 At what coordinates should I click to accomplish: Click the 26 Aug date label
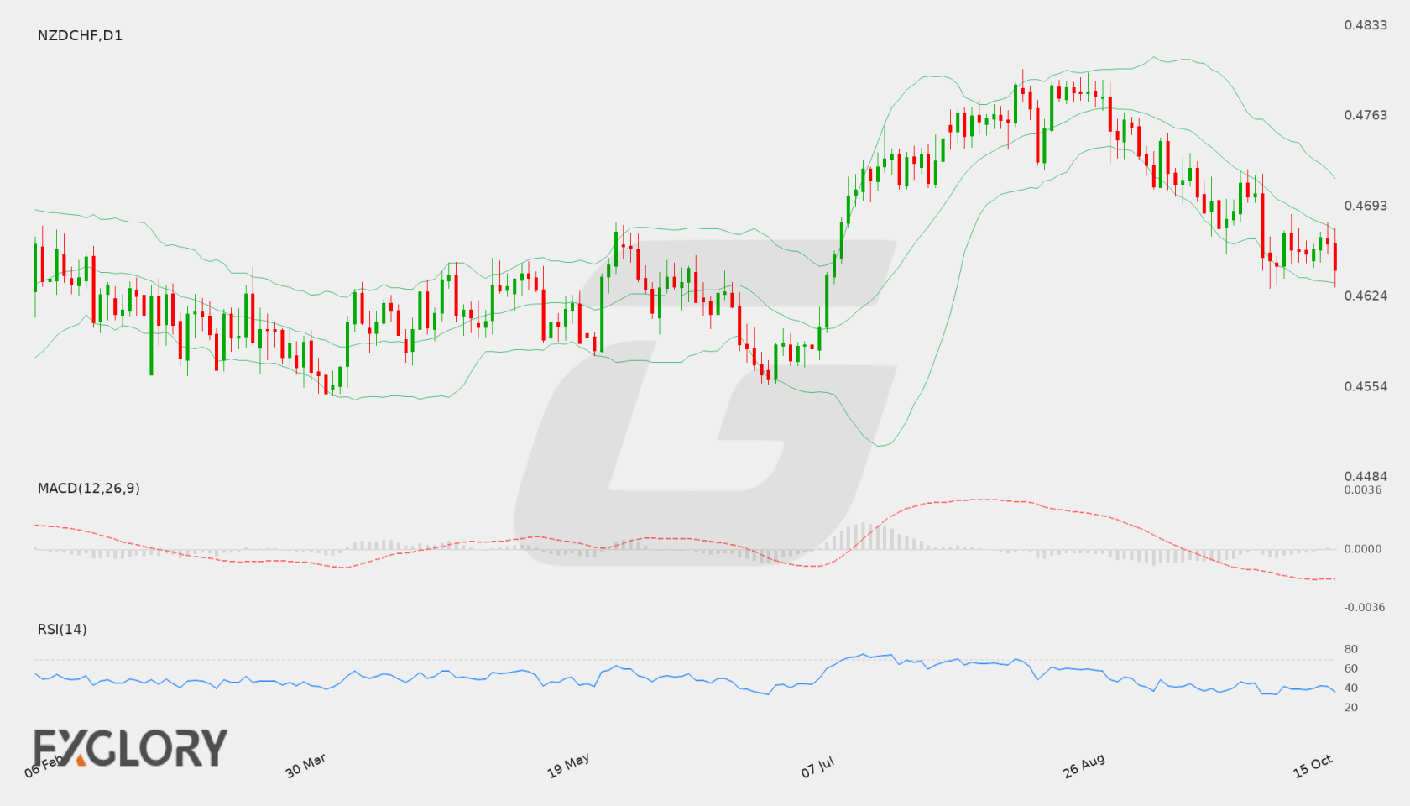click(1084, 766)
